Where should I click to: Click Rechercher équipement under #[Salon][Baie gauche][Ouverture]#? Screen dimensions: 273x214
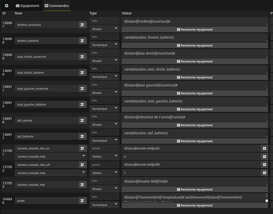(x=195, y=93)
